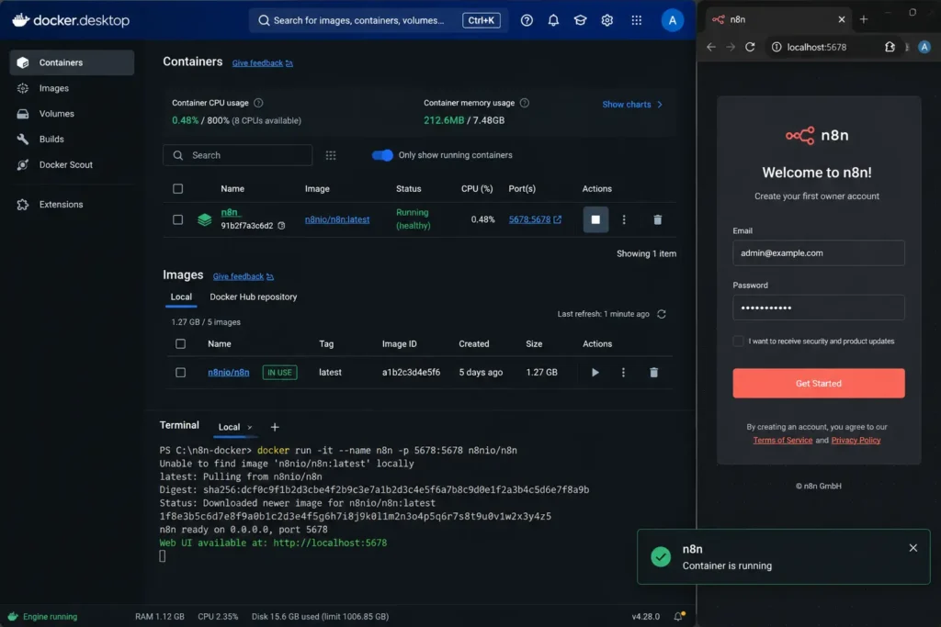Copy the container ID 91b2f7a3c6d2
Image resolution: width=941 pixels, height=627 pixels.
click(x=281, y=226)
